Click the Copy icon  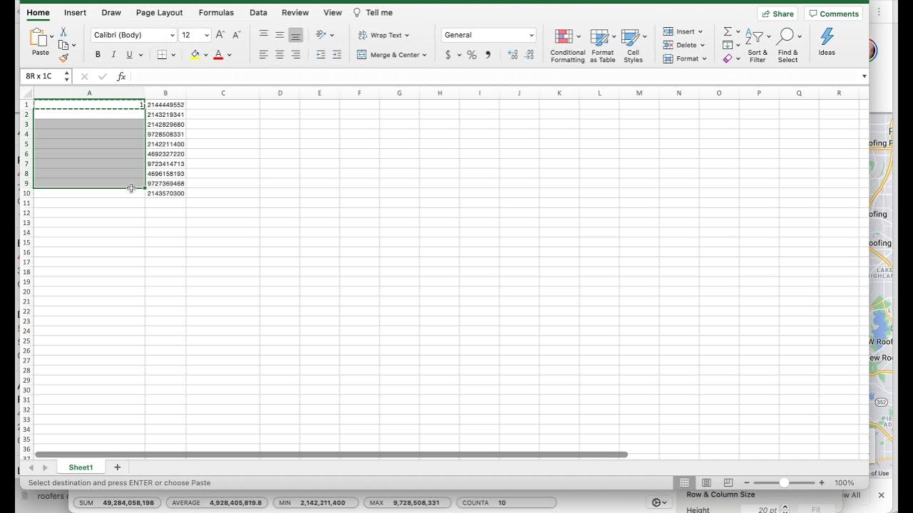coord(63,45)
